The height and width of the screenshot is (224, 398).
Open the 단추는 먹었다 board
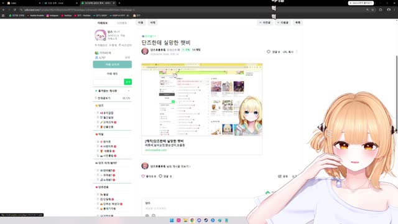point(111,204)
